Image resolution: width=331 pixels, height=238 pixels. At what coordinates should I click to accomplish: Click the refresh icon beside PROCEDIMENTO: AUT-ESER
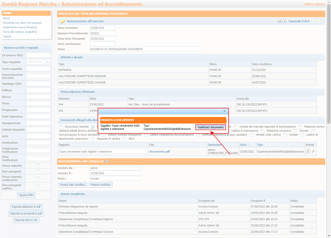point(107,161)
